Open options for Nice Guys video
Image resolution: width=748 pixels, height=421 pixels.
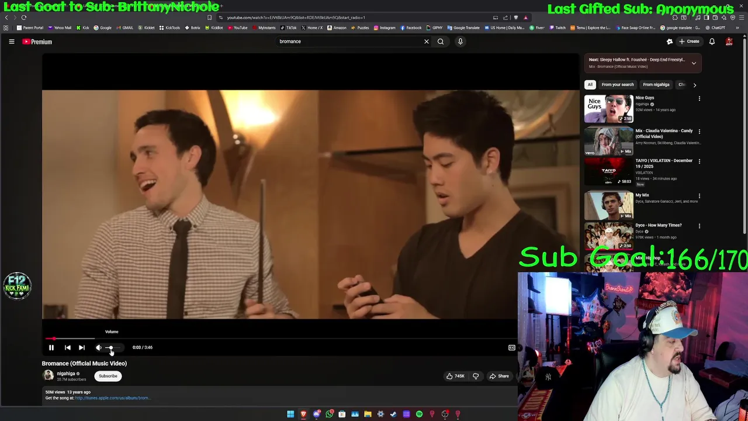click(x=699, y=99)
